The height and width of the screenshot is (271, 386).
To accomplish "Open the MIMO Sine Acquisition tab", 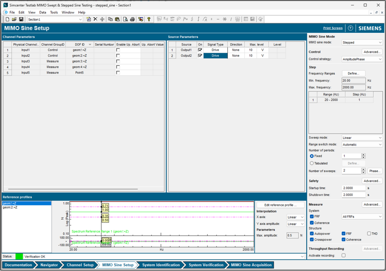I will coord(251,265).
